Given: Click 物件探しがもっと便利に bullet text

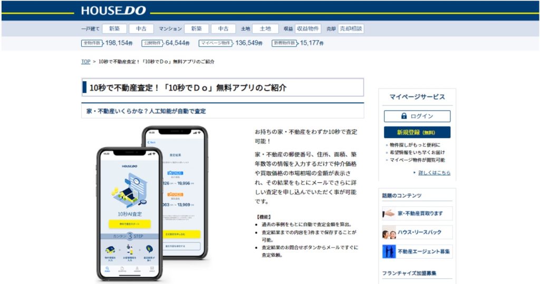Looking at the screenshot, I should pyautogui.click(x=414, y=145).
